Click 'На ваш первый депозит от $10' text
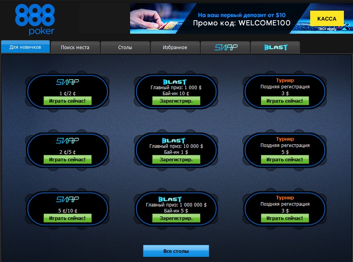 tap(242, 15)
